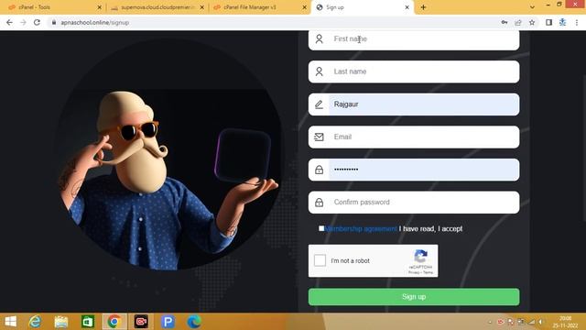Click the green Sign up button
The width and height of the screenshot is (586, 330).
tap(414, 297)
